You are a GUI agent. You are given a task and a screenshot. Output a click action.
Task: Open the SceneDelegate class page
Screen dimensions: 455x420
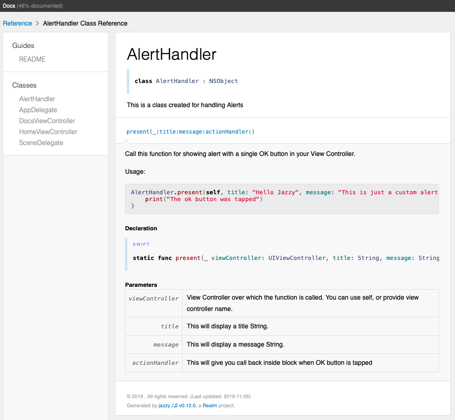(x=41, y=143)
